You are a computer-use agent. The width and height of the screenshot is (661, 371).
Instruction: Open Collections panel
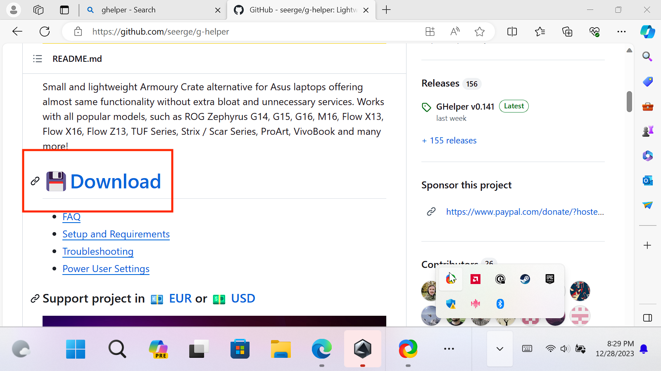click(x=567, y=32)
